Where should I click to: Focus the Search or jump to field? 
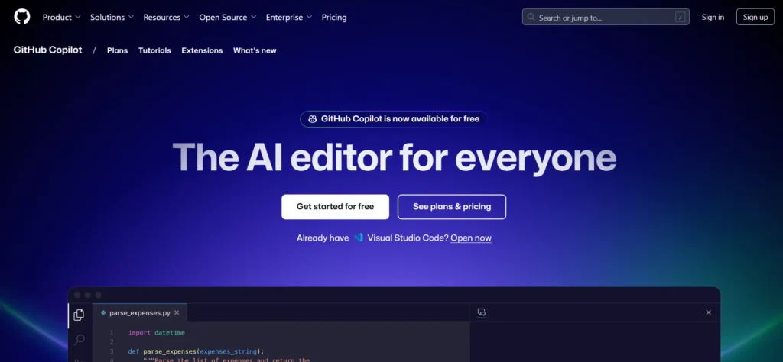pyautogui.click(x=596, y=17)
